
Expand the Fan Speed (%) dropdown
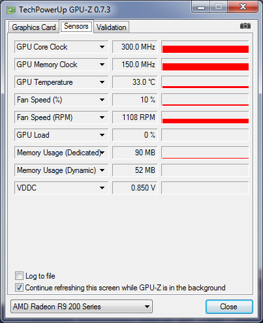pyautogui.click(x=102, y=100)
